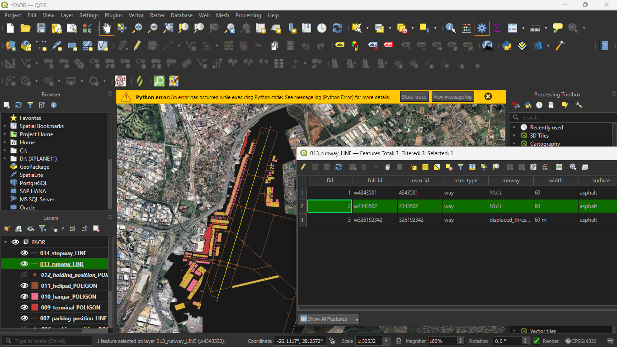Click the Save Project floppy disk icon
Image resolution: width=617 pixels, height=347 pixels.
(41, 28)
